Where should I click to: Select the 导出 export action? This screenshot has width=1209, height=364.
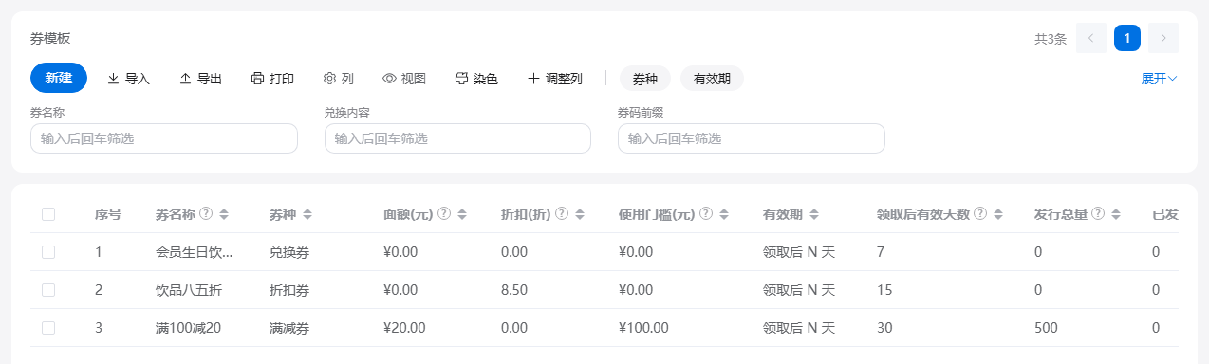200,79
